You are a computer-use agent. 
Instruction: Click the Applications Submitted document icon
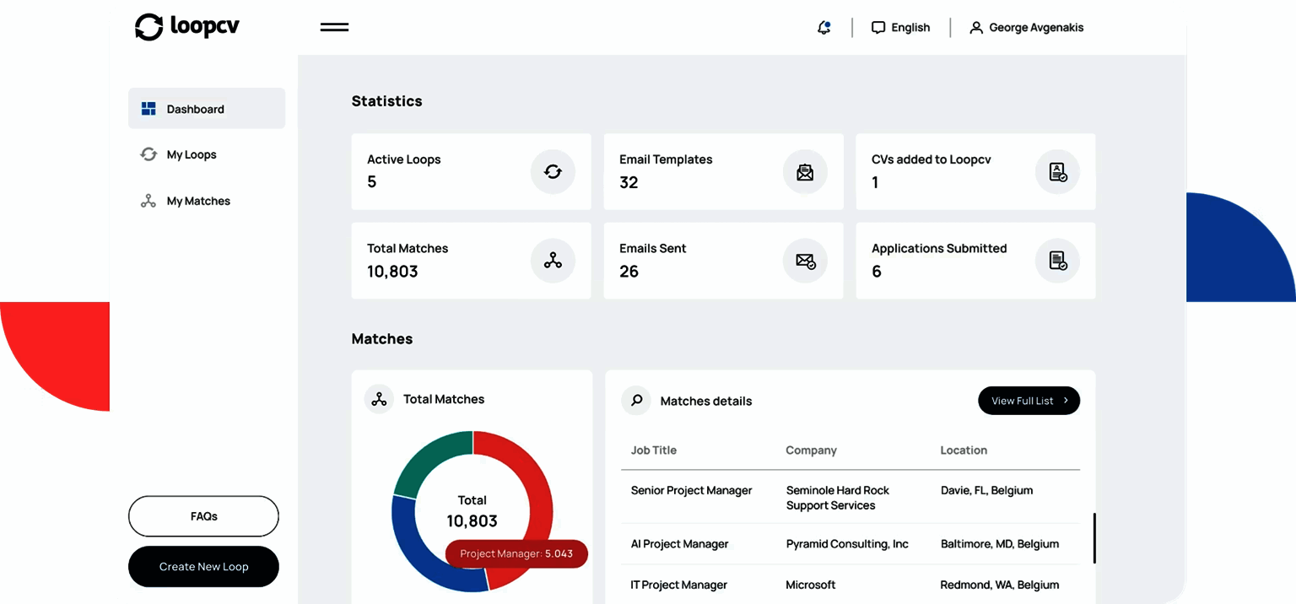[1057, 262]
